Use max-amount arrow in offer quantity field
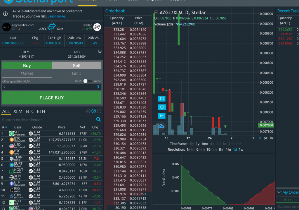This screenshot has height=210, width=299. point(98,87)
